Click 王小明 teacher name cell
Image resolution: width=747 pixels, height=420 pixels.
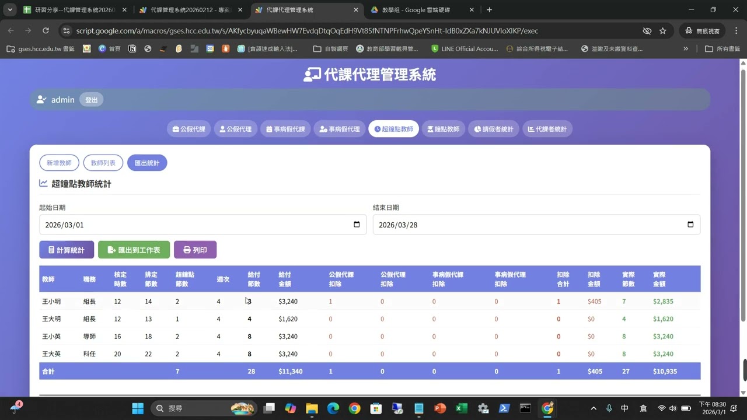51,302
